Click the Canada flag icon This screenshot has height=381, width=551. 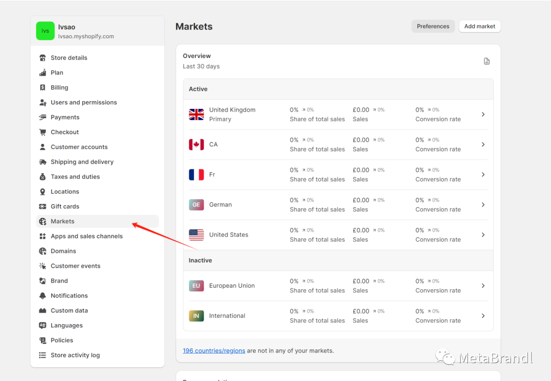196,144
